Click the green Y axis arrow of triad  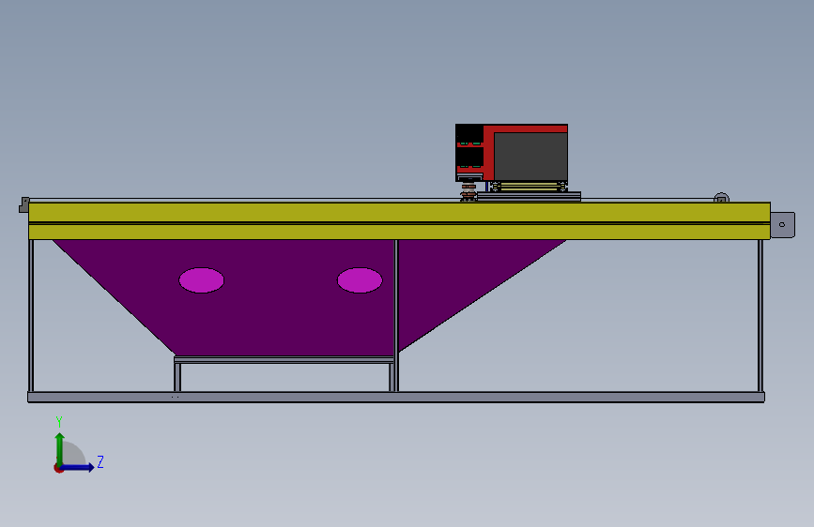click(60, 449)
